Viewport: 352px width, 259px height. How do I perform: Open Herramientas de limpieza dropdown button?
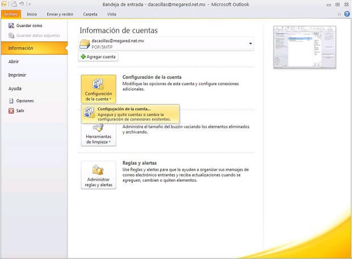(99, 135)
